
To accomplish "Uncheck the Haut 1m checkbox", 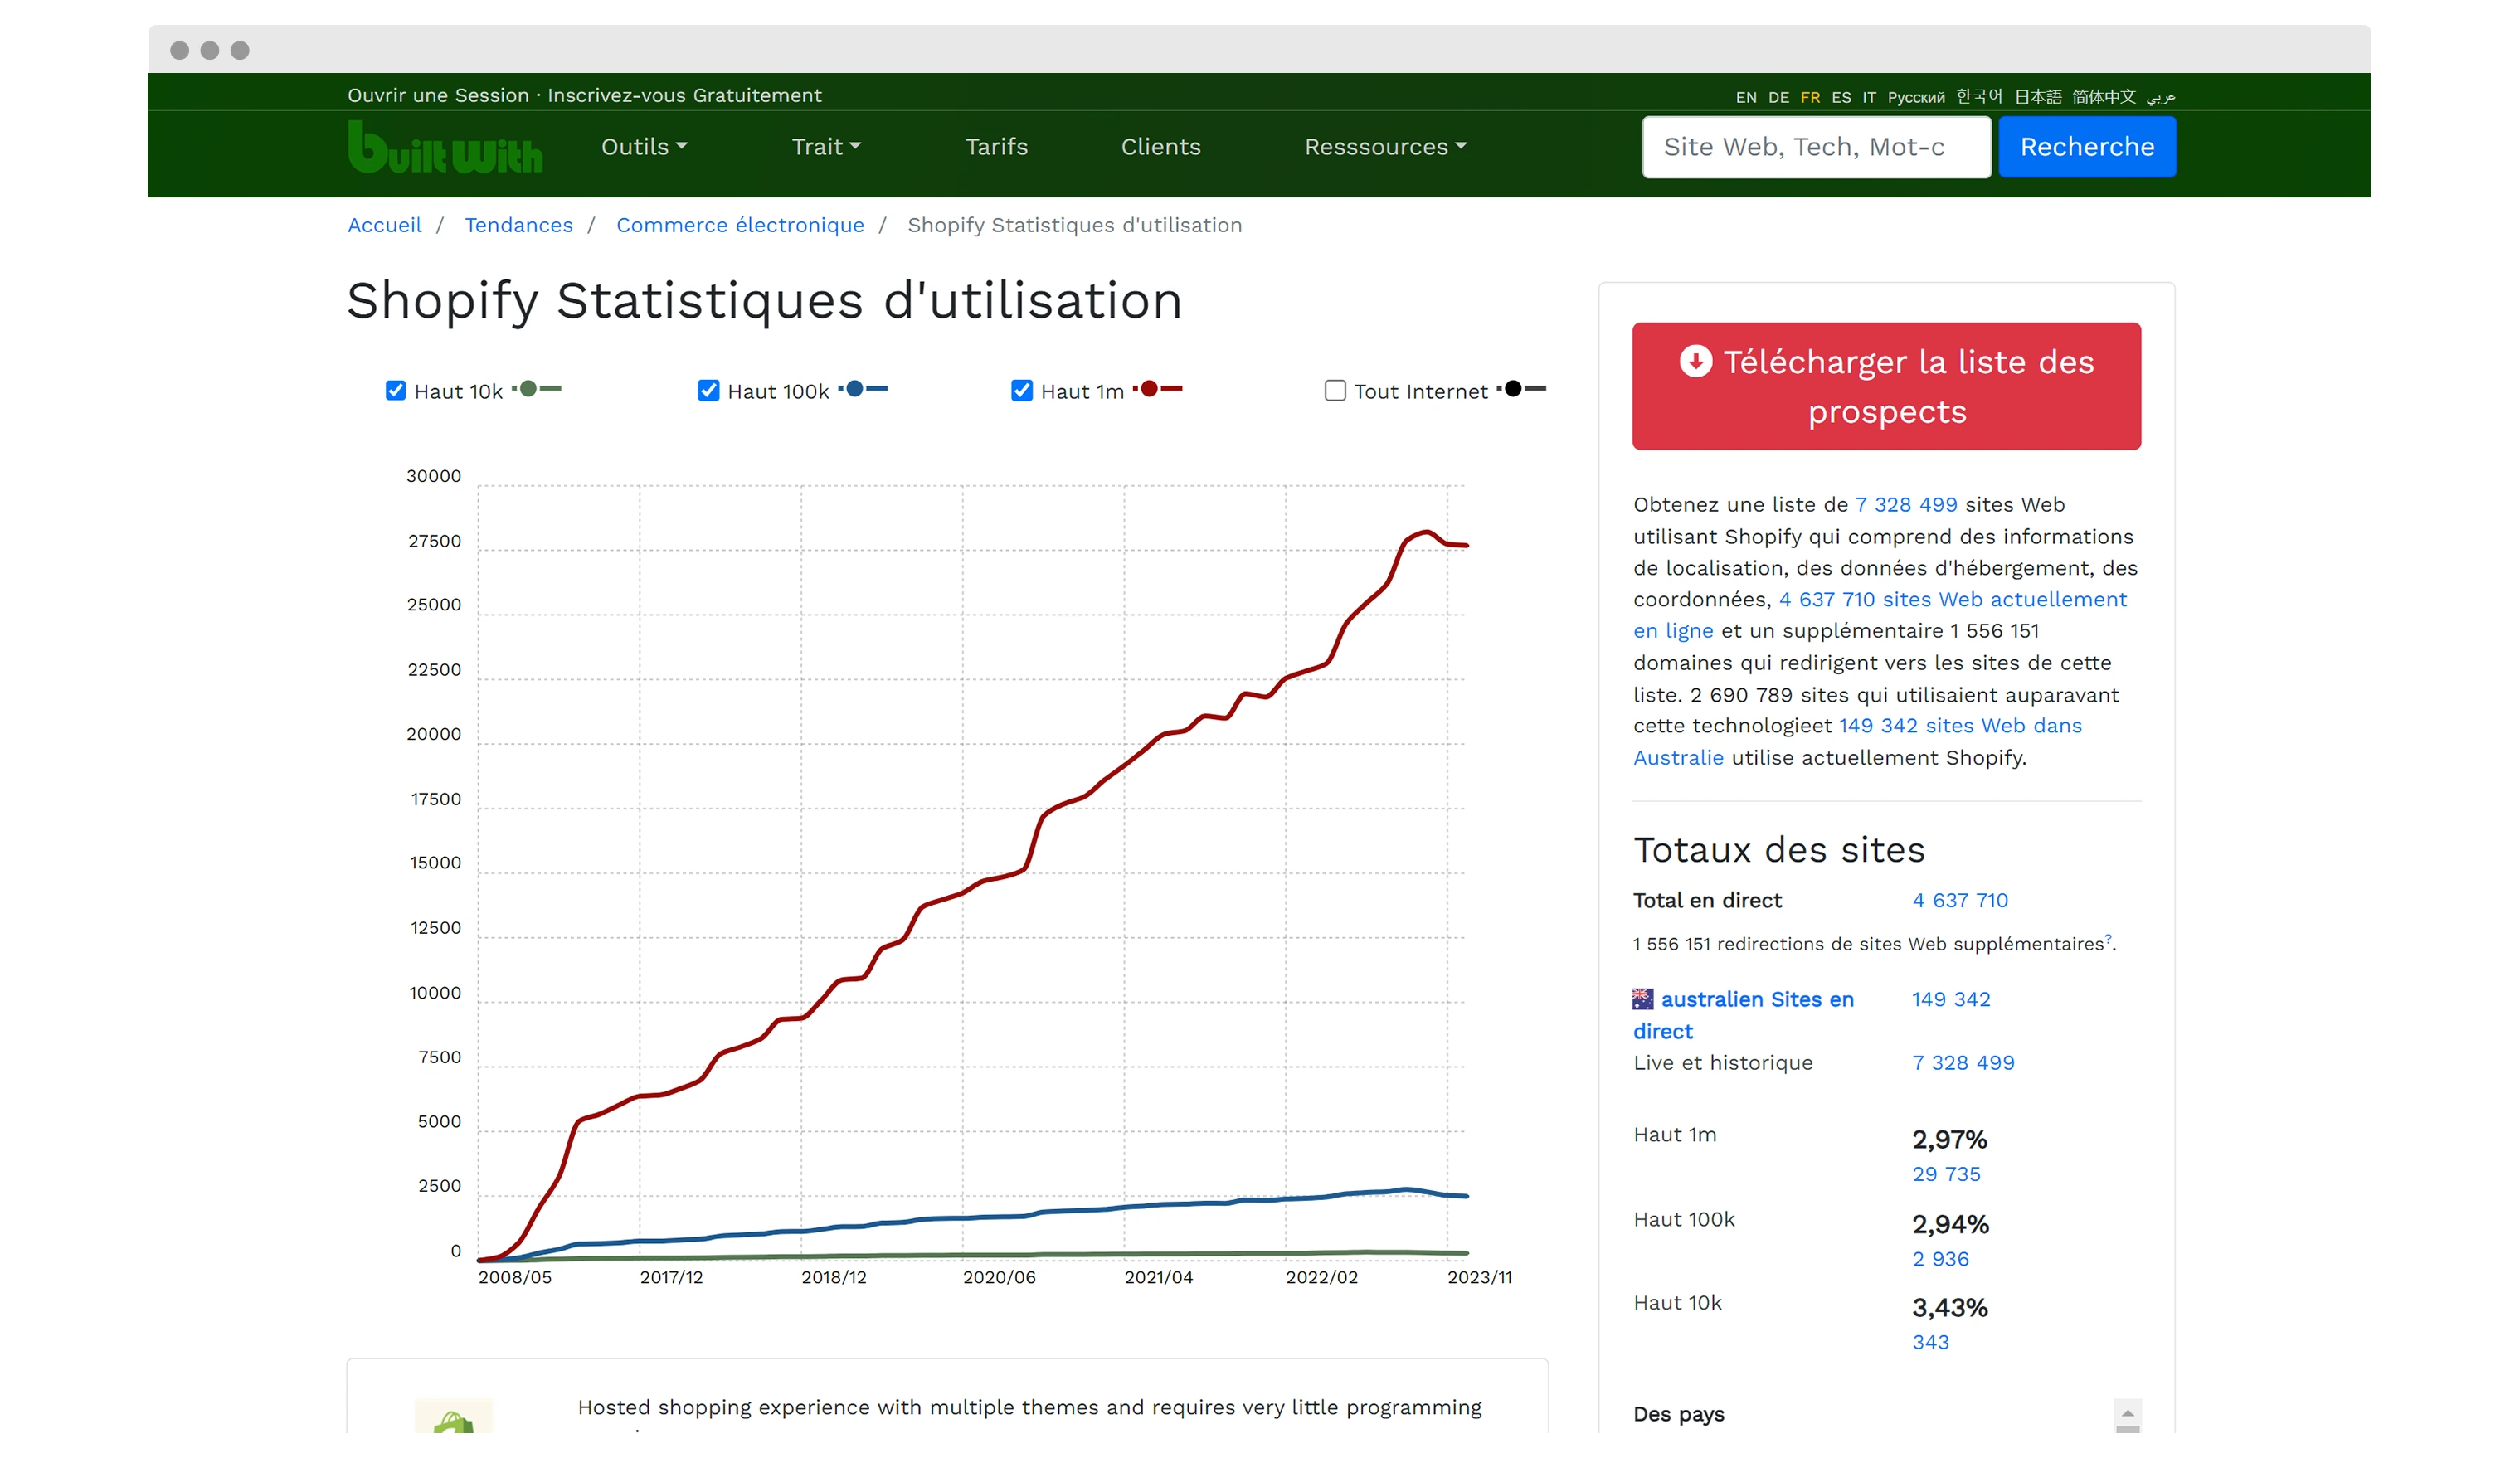I will click(1021, 391).
